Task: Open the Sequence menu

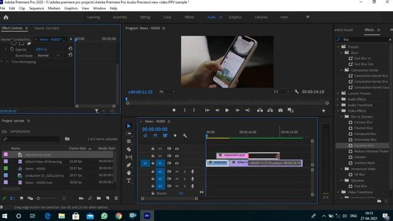Action: [36, 8]
